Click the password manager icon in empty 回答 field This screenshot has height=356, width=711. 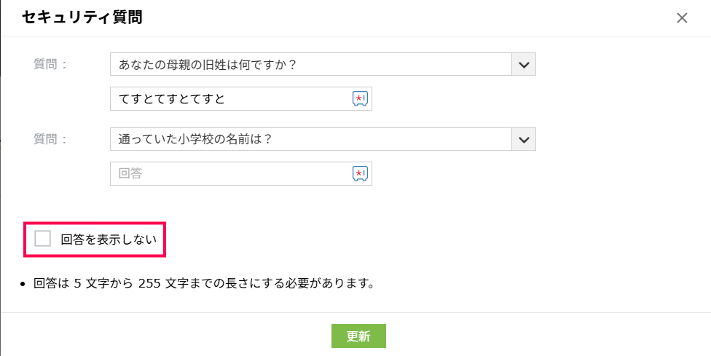click(361, 173)
